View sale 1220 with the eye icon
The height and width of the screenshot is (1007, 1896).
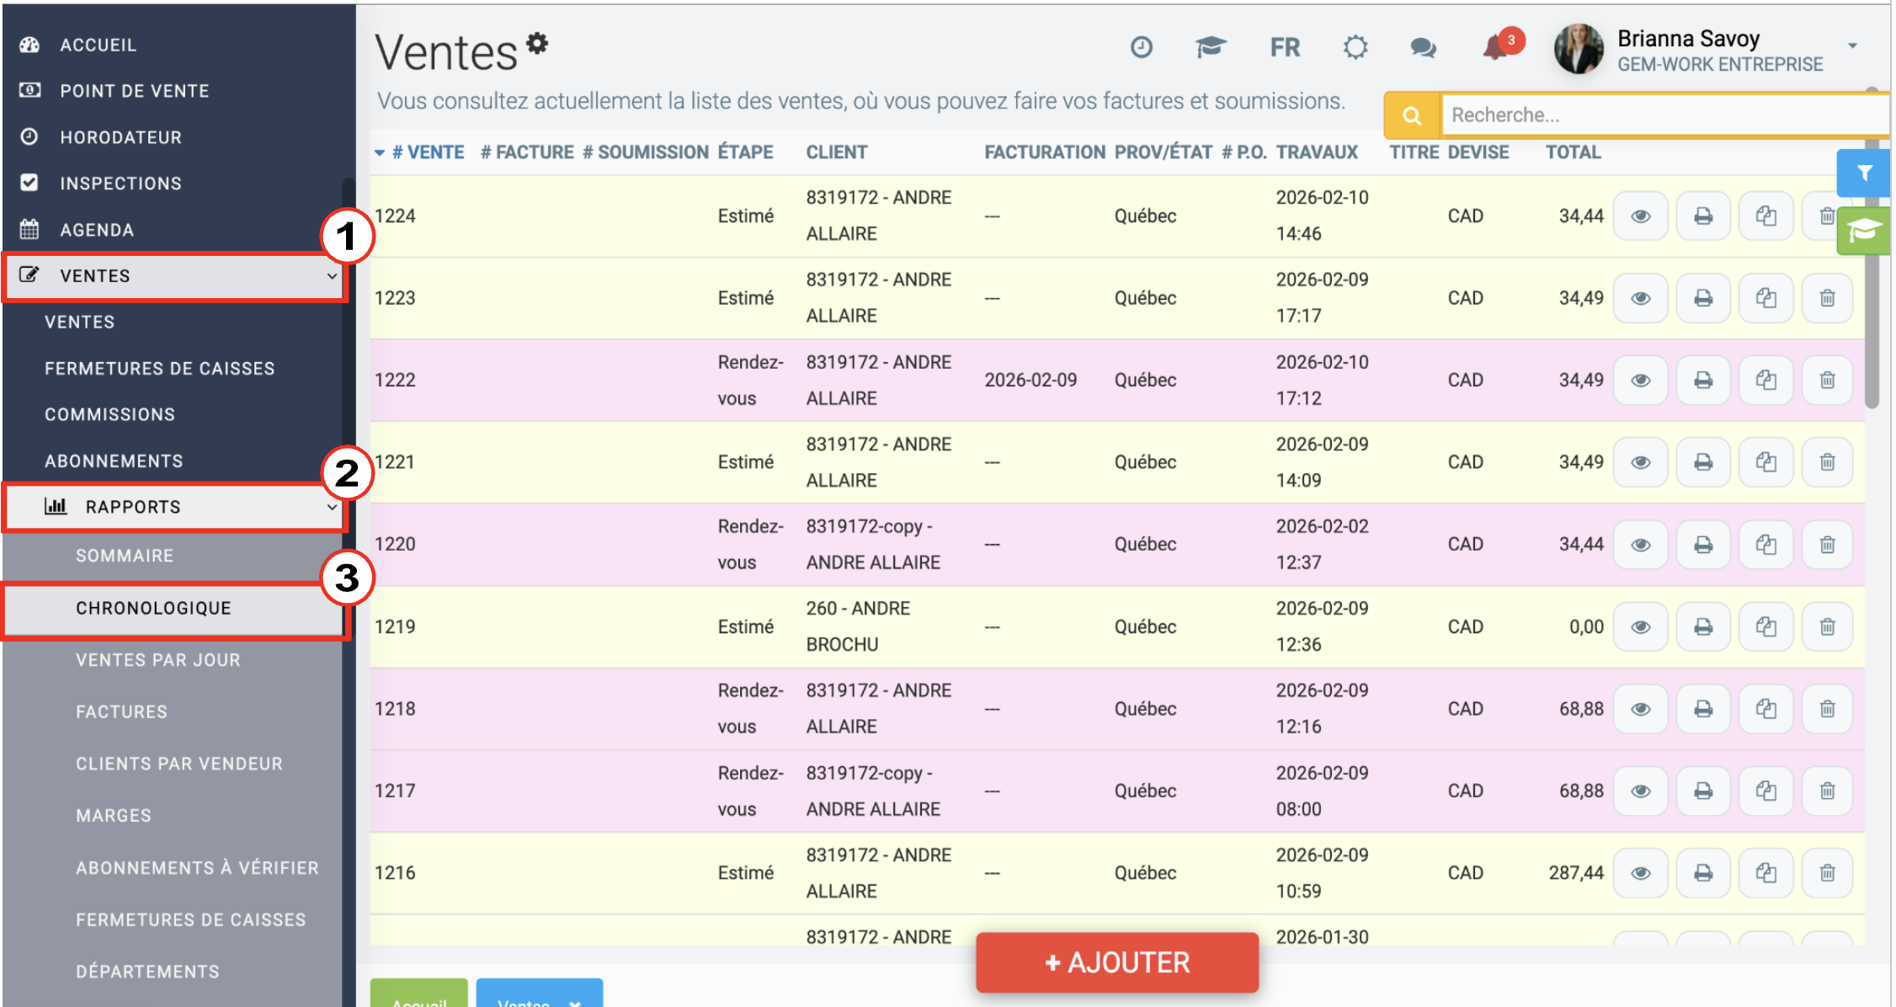point(1640,545)
